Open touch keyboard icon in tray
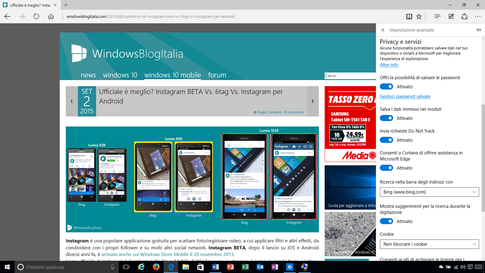 point(479,267)
